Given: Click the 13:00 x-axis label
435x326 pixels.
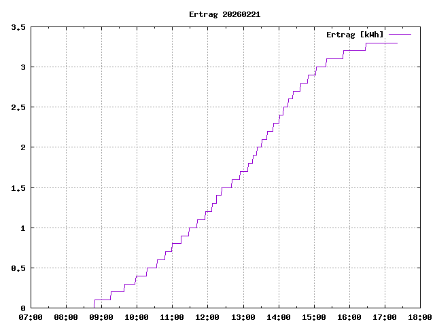Looking at the screenshot, I should coord(243,317).
